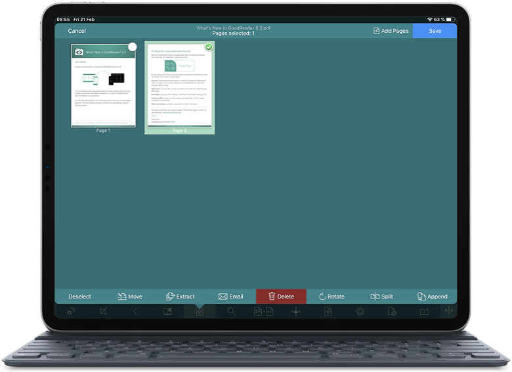Save the page changes
The height and width of the screenshot is (372, 512).
click(435, 31)
